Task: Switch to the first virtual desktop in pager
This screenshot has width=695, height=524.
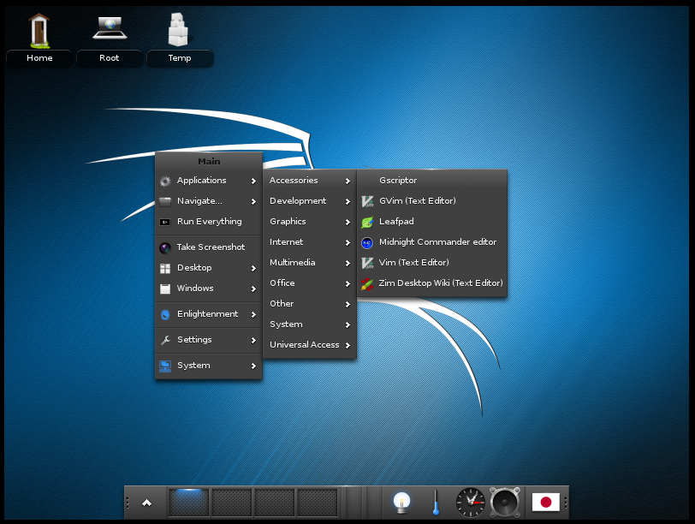Action: tap(189, 503)
